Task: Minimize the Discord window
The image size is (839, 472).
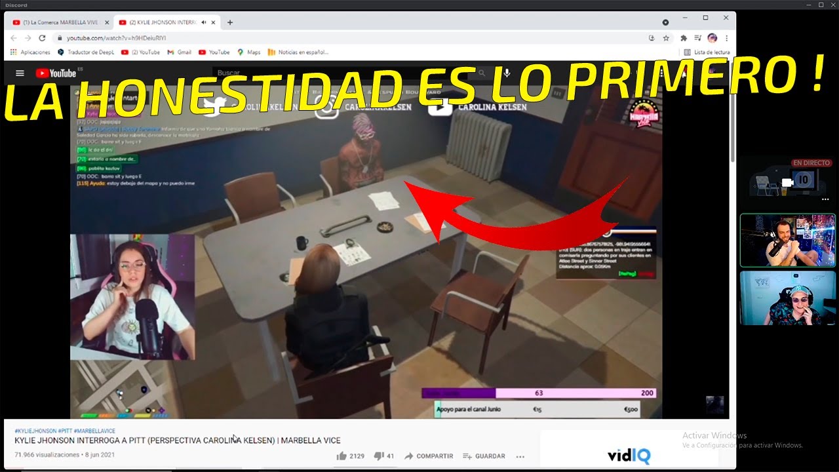Action: (808, 5)
